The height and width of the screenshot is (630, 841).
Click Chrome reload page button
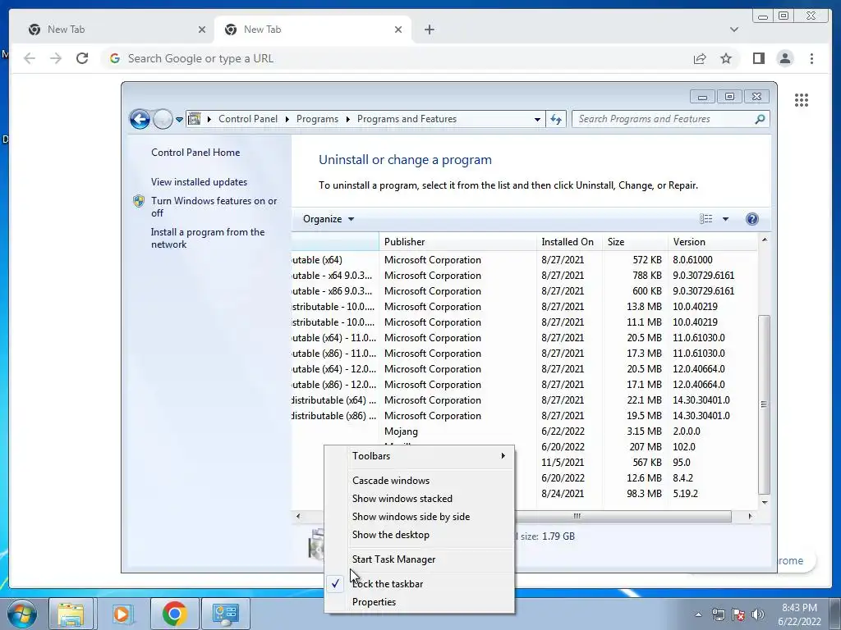[82, 58]
